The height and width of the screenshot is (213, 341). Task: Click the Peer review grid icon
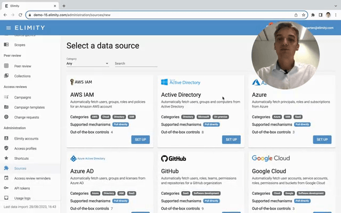point(6,65)
